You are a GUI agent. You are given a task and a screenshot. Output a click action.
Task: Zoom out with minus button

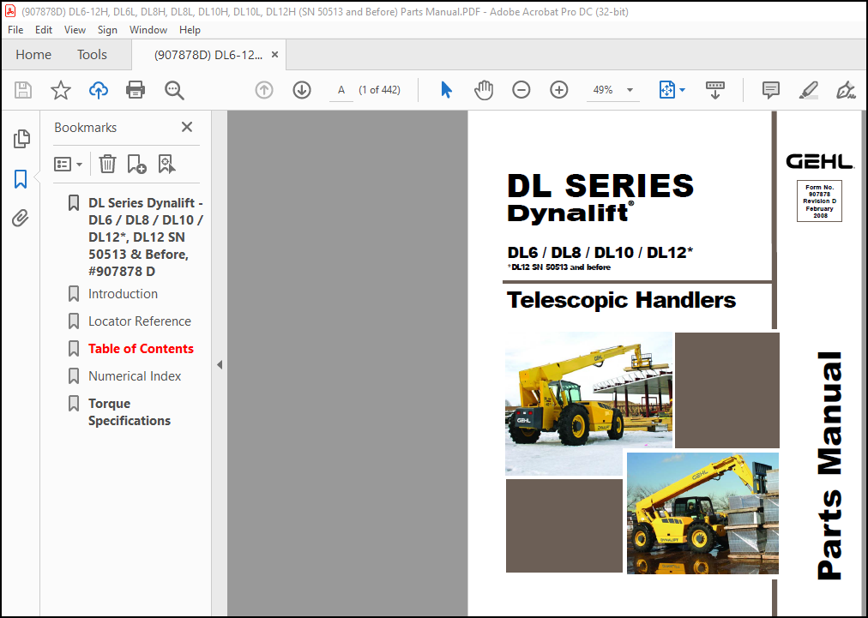(x=521, y=90)
